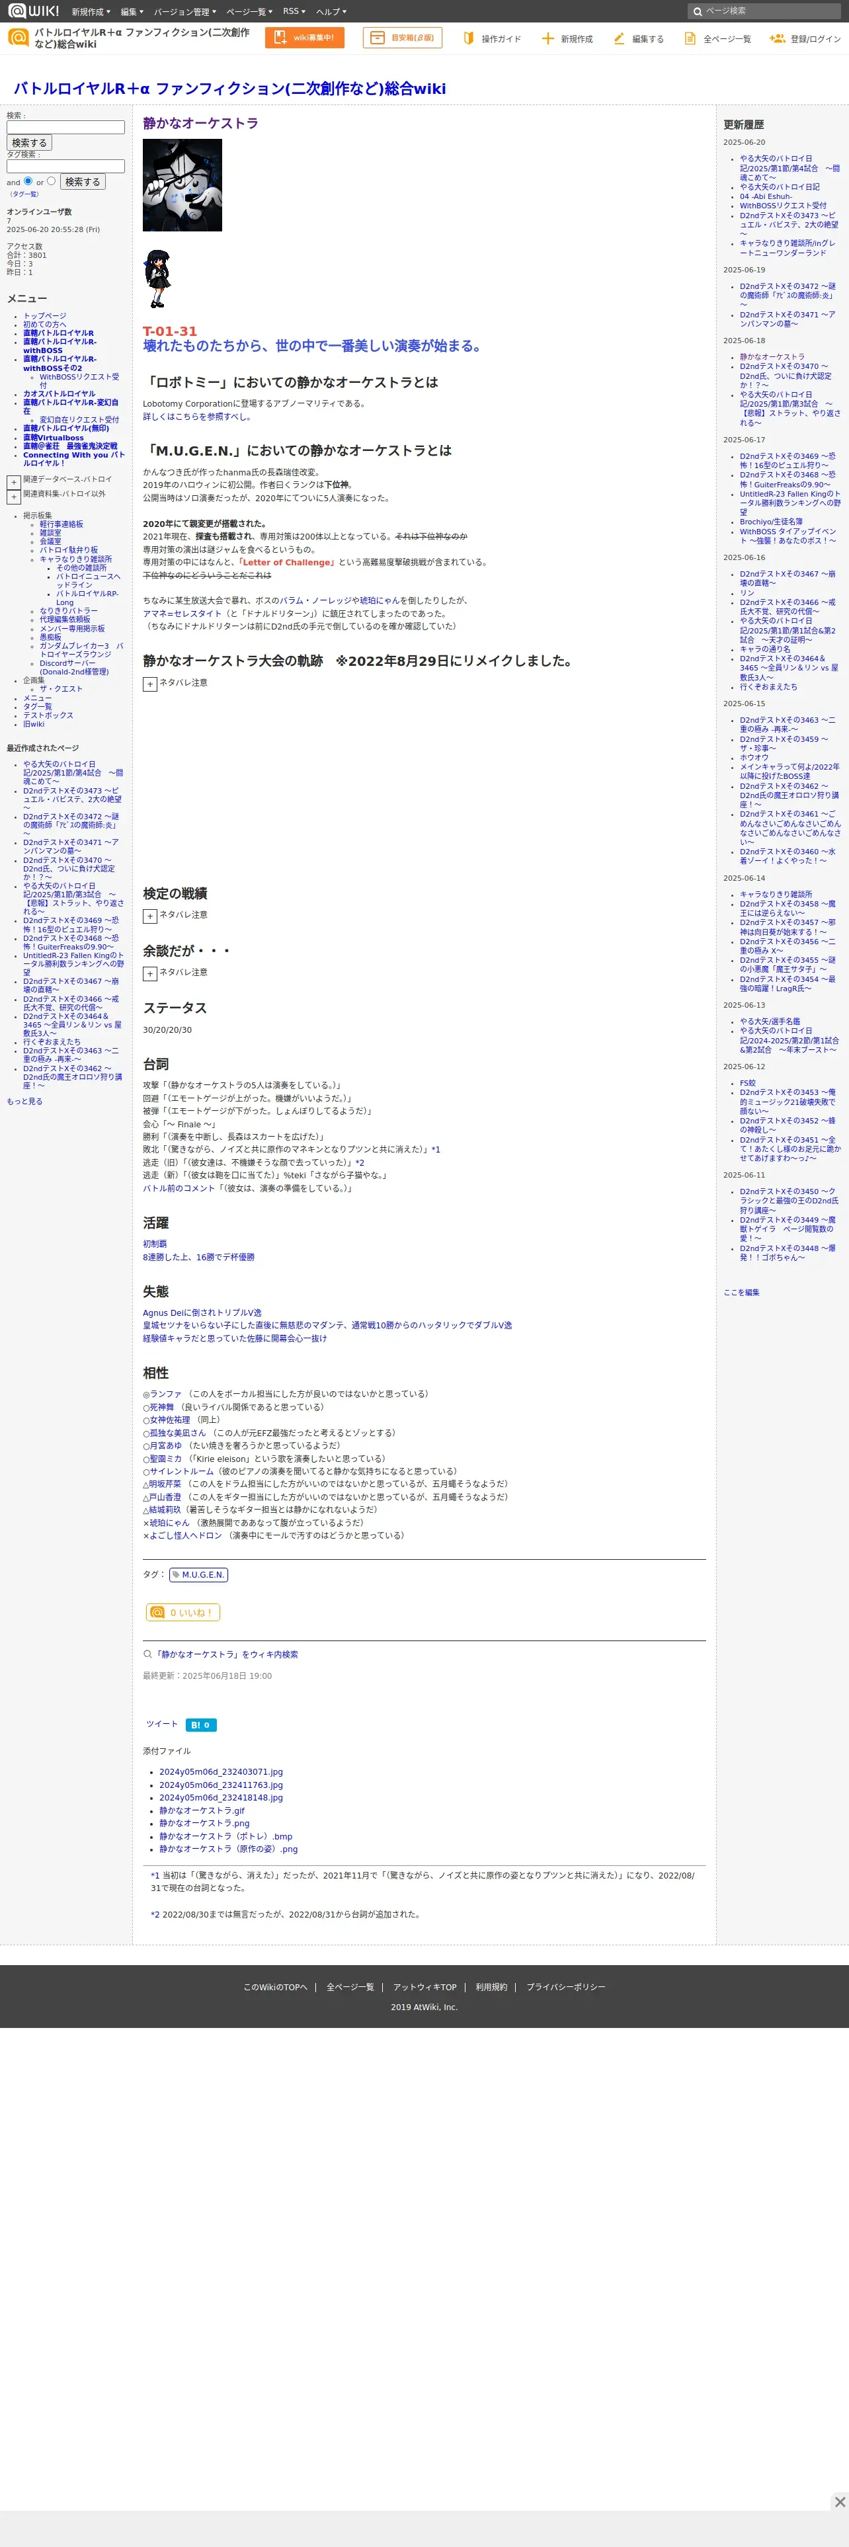This screenshot has height=2547, width=849.
Task: Open Agnus Deiに倒されトリプルV逸 link
Action: tap(202, 1313)
